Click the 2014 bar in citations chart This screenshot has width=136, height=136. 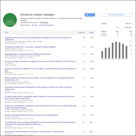coord(109,53)
